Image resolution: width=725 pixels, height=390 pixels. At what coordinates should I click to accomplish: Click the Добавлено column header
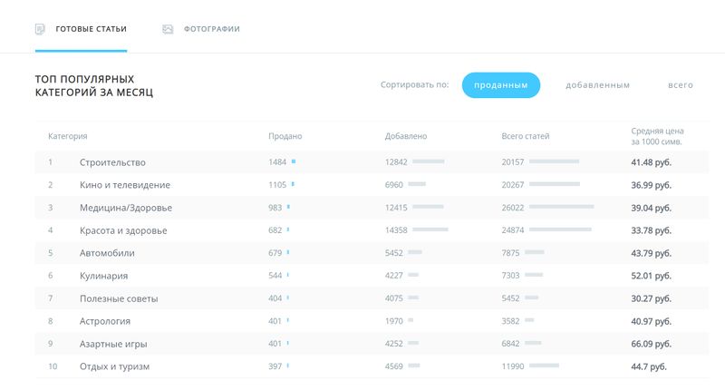(x=405, y=136)
